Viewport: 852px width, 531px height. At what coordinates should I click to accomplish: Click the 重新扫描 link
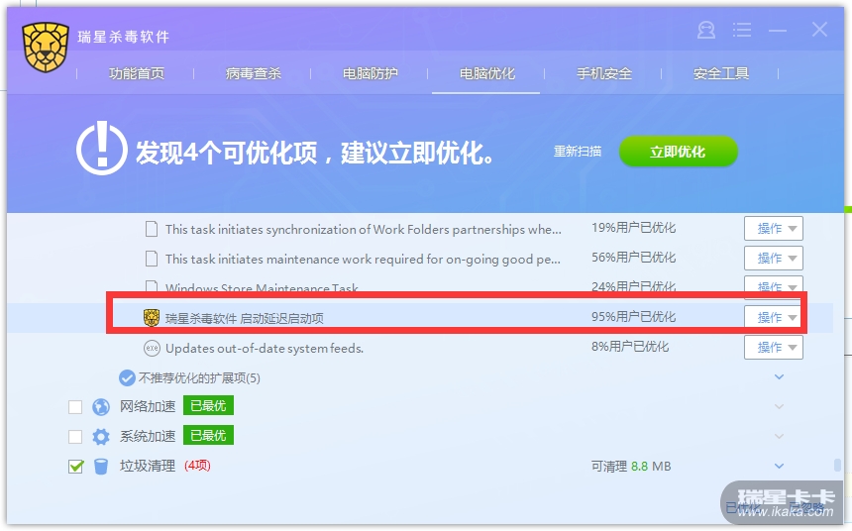click(x=577, y=152)
